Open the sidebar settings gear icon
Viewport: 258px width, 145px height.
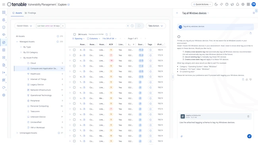(4, 95)
